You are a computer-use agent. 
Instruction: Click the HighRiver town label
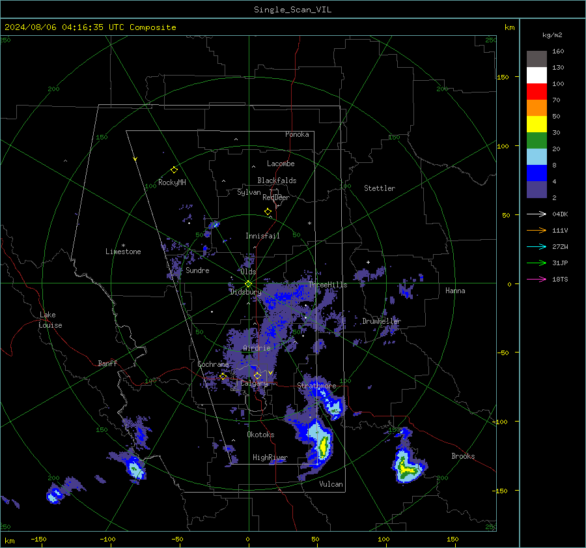270,457
